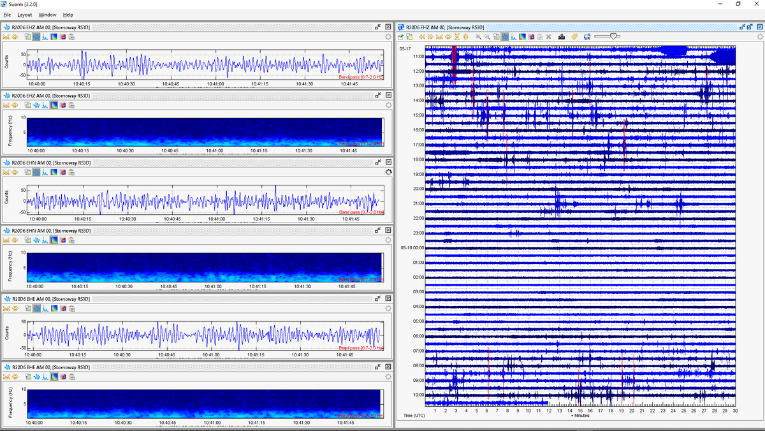Copy top EHZ waveform to clipboard icon
This screenshot has width=765, height=431.
coord(71,36)
